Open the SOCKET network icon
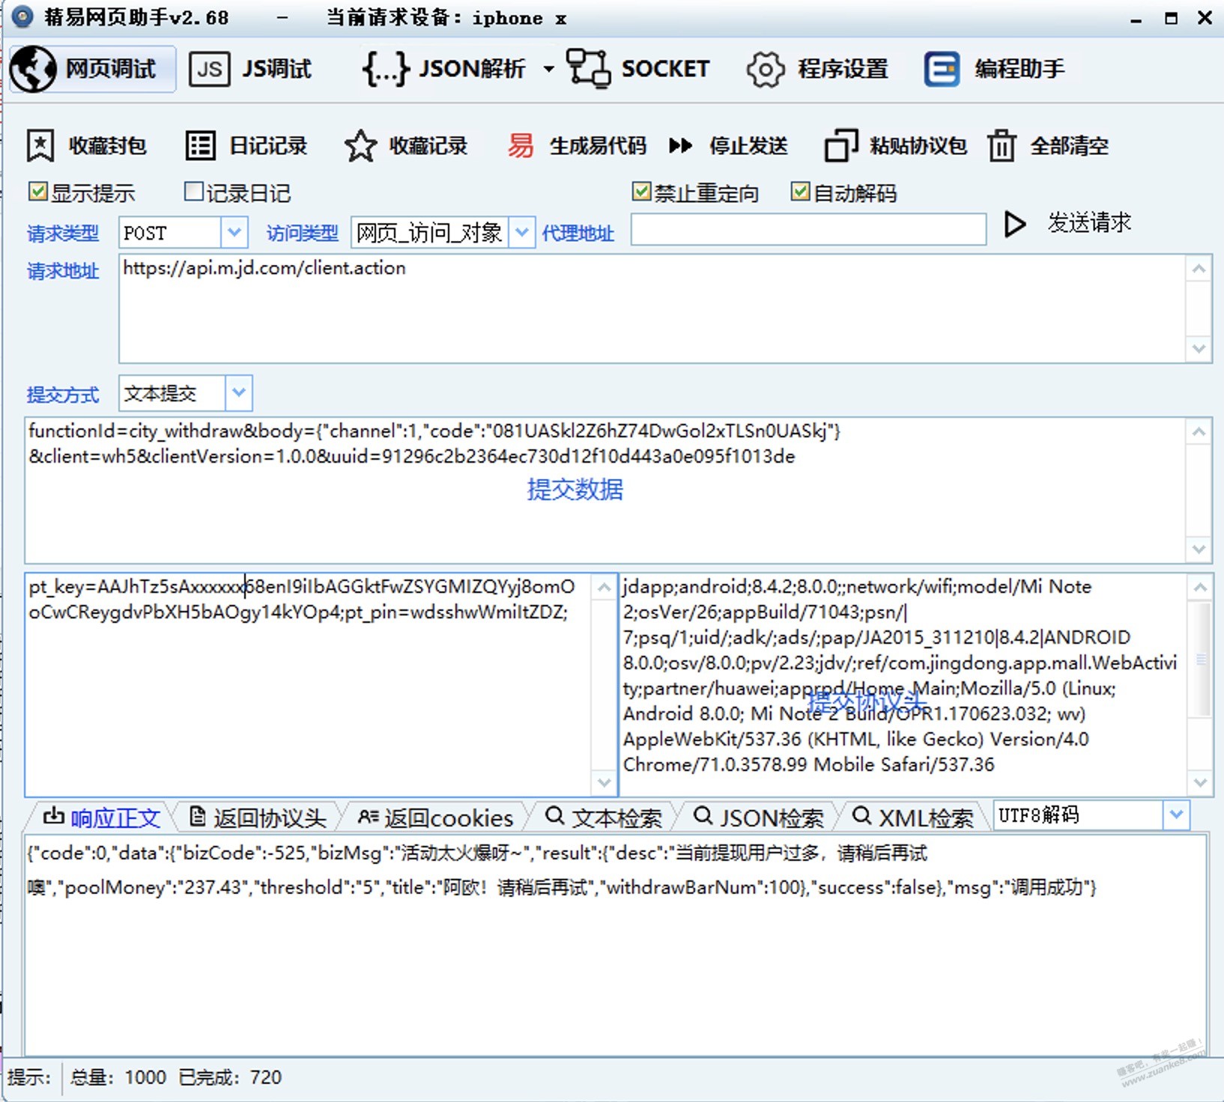 [x=589, y=69]
